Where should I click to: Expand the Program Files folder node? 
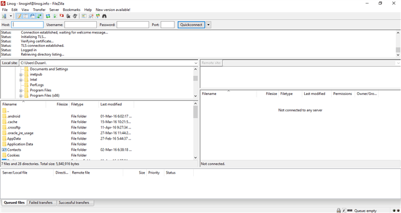click(x=21, y=90)
